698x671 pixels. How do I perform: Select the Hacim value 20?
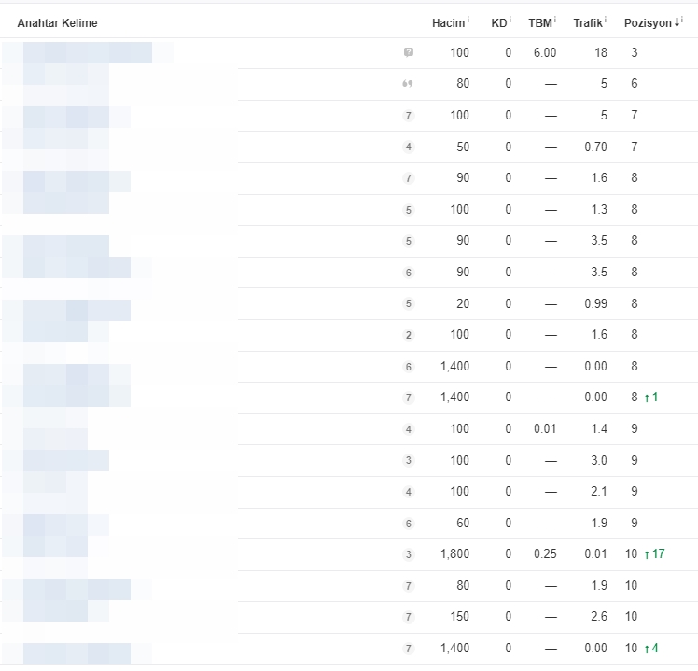pyautogui.click(x=463, y=303)
